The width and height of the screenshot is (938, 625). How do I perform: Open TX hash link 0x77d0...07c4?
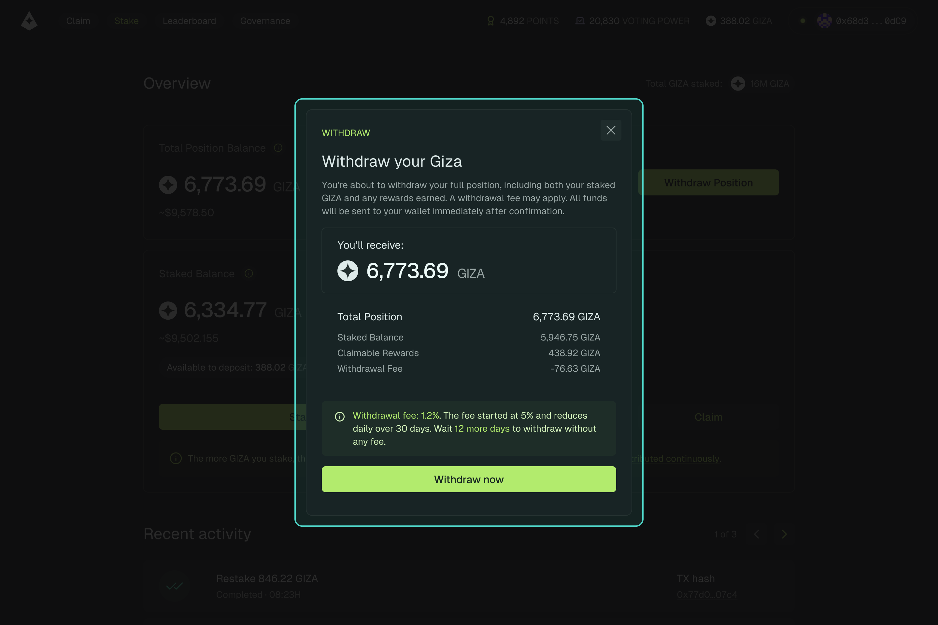point(707,594)
